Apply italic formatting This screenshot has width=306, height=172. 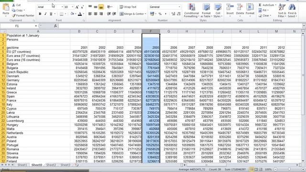pos(45,14)
